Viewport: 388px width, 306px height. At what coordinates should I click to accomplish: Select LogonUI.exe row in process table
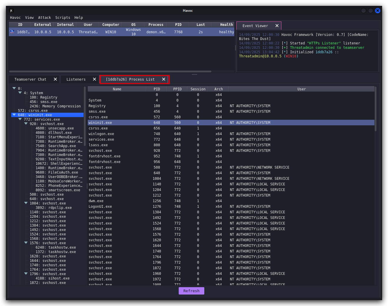pos(231,207)
